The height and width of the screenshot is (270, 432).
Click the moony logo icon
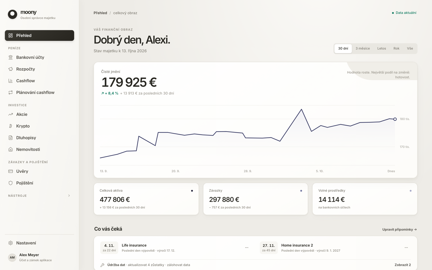[13, 14]
